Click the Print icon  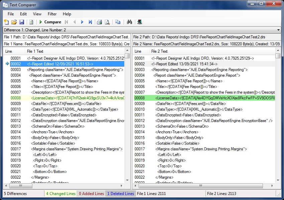[x=99, y=22]
